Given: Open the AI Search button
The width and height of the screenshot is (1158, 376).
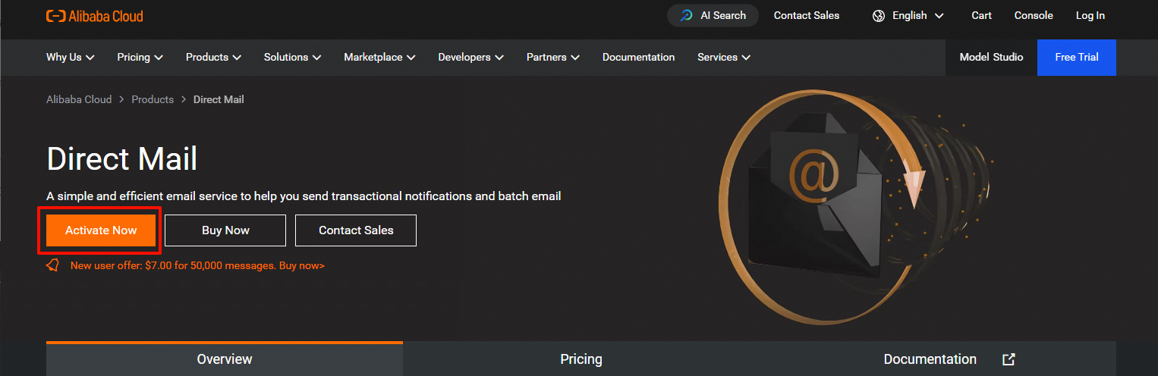Looking at the screenshot, I should point(713,15).
